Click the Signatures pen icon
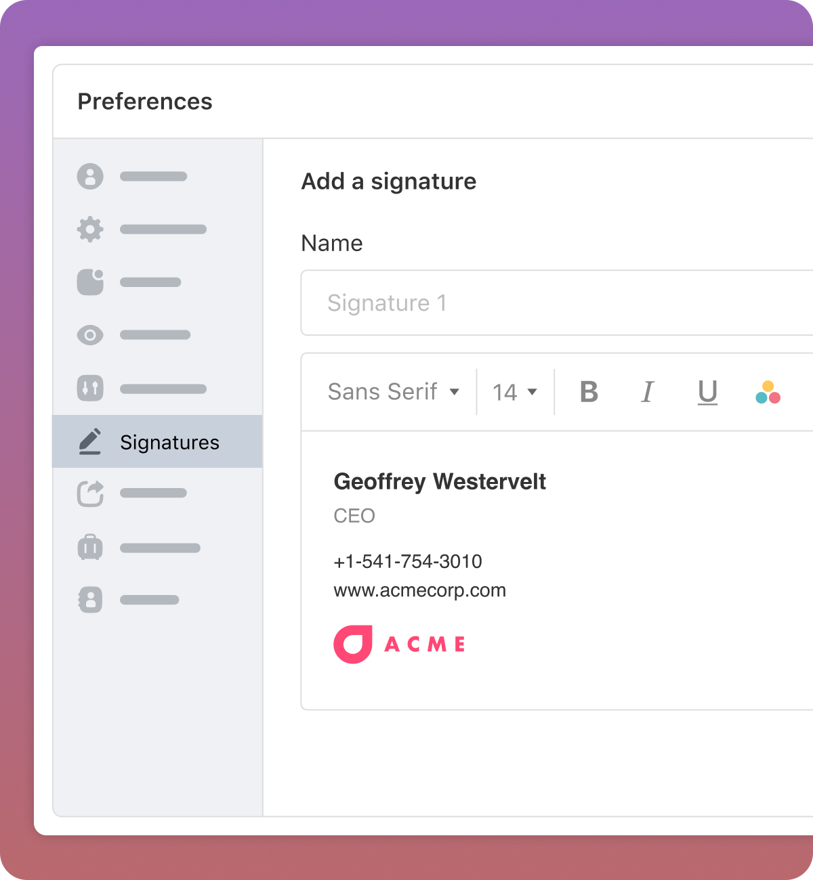This screenshot has height=880, width=813. 90,441
